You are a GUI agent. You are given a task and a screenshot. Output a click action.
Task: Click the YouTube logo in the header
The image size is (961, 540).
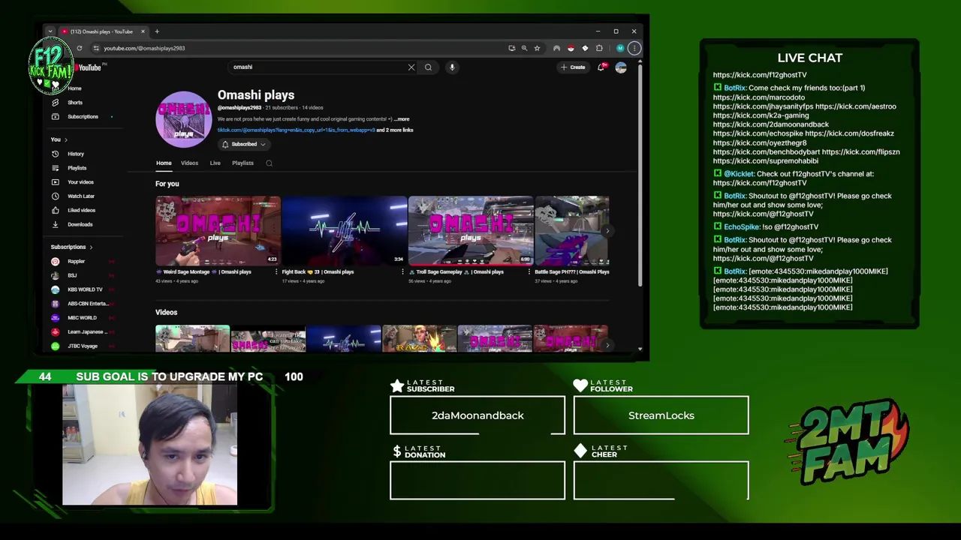(x=89, y=67)
